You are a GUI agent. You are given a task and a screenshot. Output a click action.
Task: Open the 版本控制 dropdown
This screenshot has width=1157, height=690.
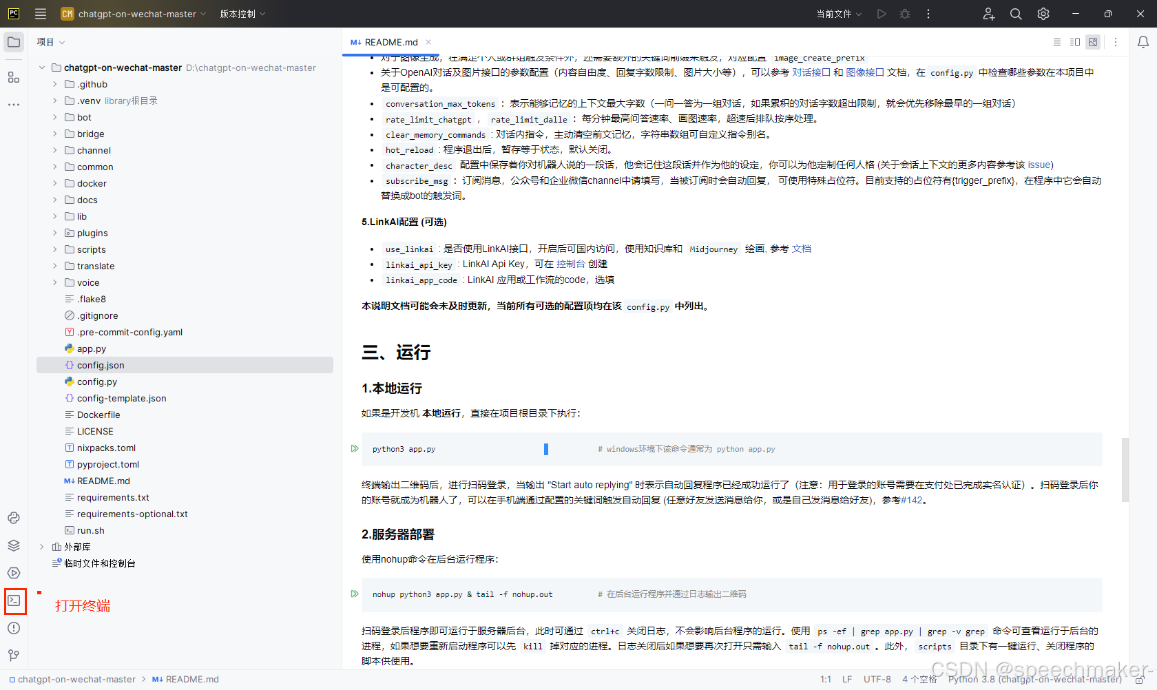pos(242,14)
